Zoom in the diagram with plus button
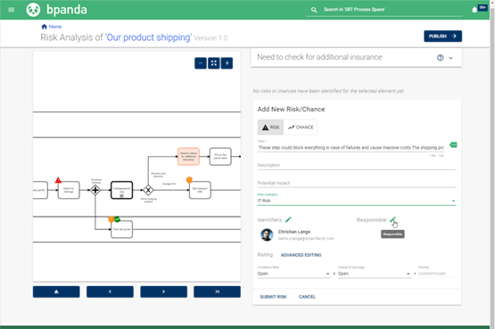Screen dimensions: 495x329 (227, 63)
